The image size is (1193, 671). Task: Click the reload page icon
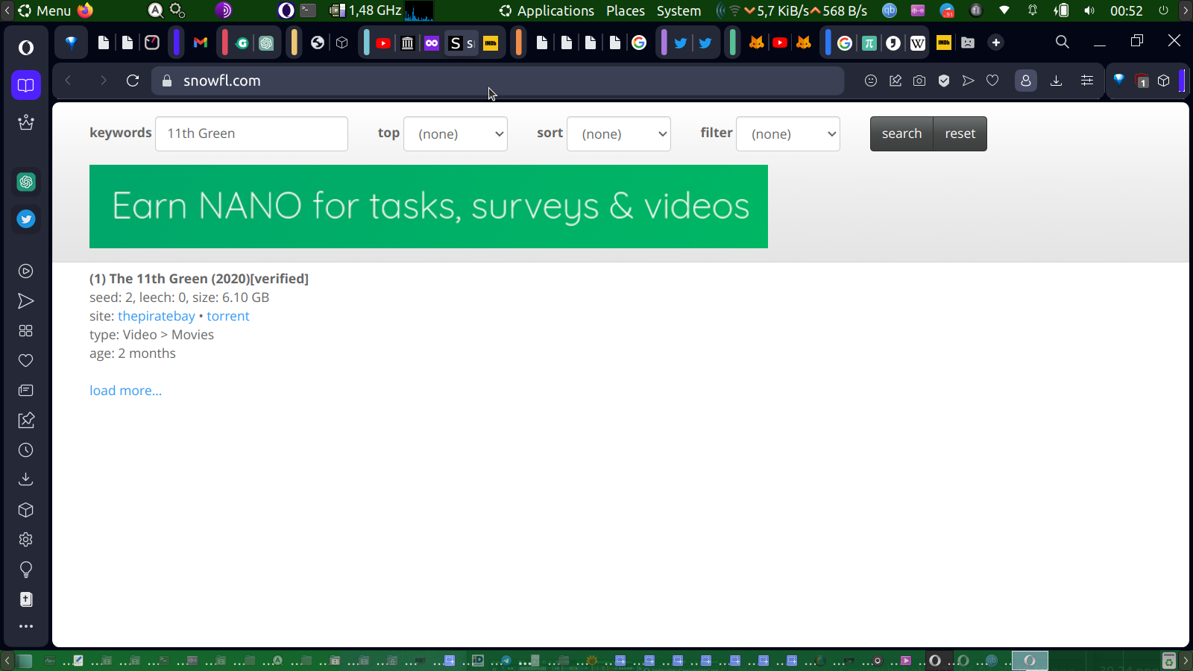(133, 81)
